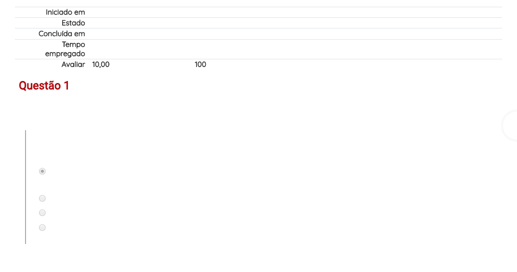
Task: Pick the fourth, last answer radio button
Action: (x=42, y=228)
